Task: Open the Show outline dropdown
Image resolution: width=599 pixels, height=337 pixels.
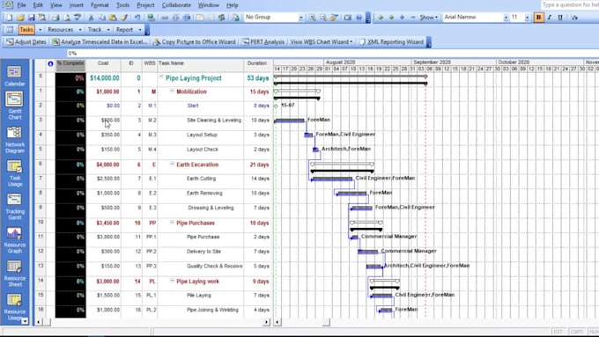Action: [429, 18]
